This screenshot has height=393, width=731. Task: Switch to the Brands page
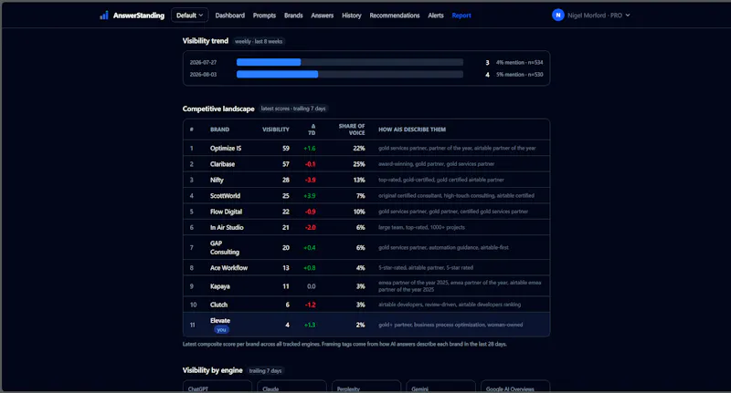[293, 16]
